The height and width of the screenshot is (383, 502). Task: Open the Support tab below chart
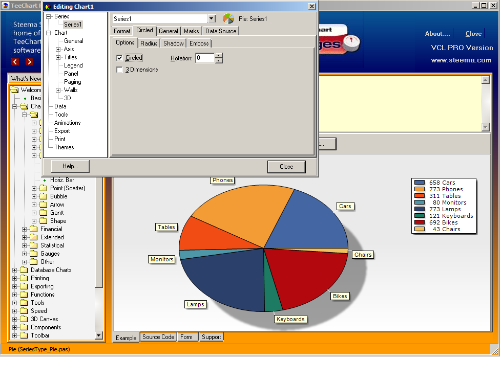[211, 337]
